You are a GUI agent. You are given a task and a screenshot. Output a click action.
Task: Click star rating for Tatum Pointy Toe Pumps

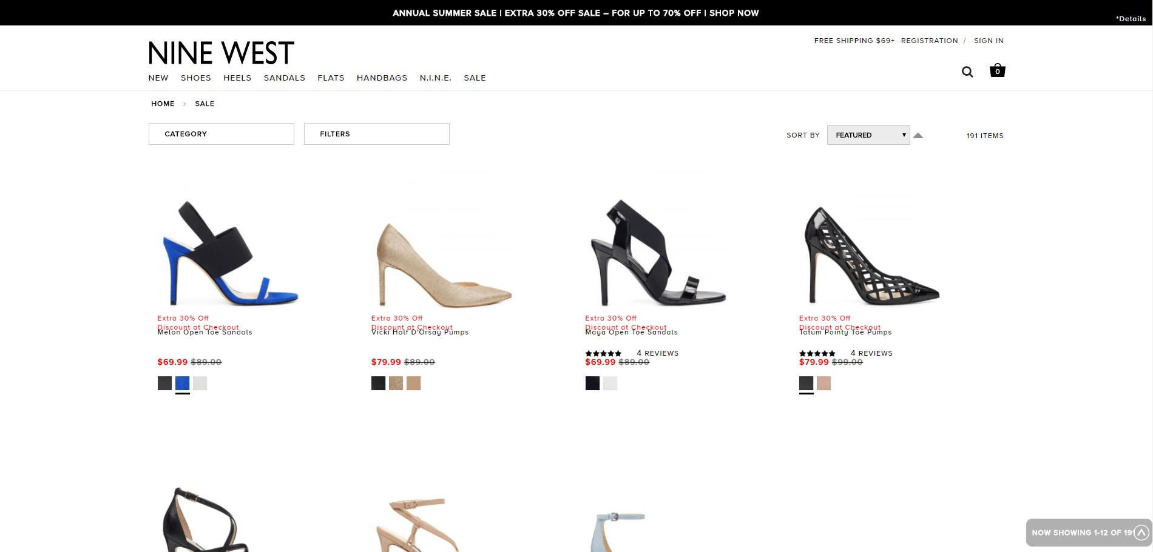tap(817, 353)
